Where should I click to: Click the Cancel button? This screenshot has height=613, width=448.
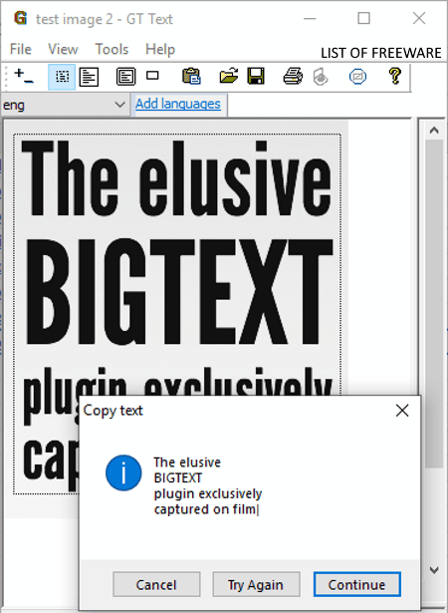[156, 584]
